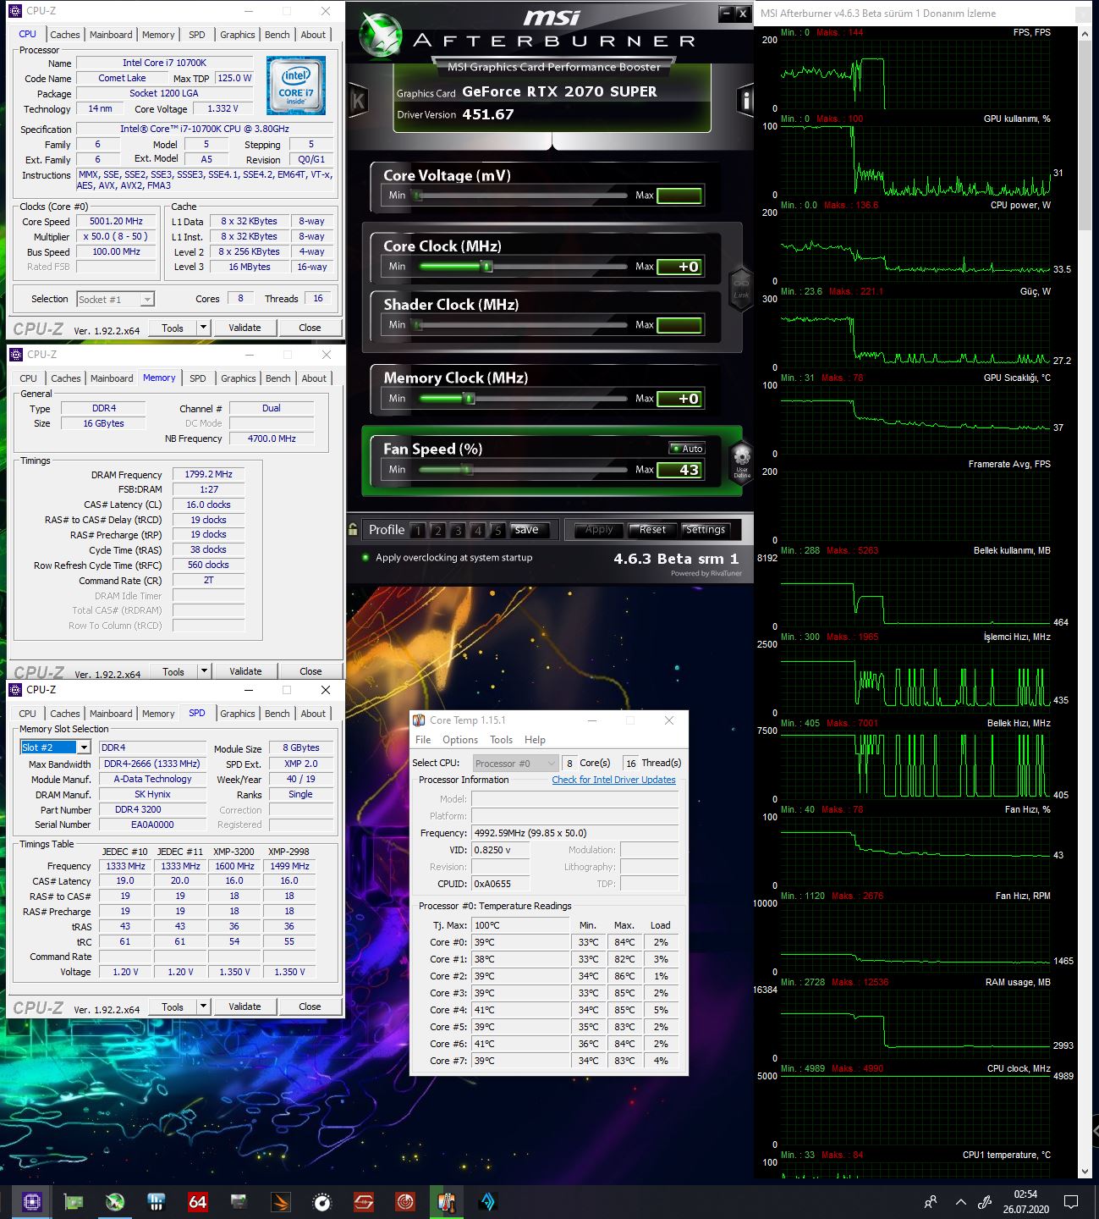This screenshot has width=1099, height=1219.
Task: Open the graphics card app in taskbar
Action: (x=74, y=1201)
